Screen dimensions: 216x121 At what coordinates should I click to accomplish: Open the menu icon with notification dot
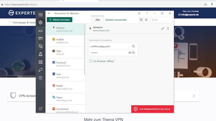40,109
